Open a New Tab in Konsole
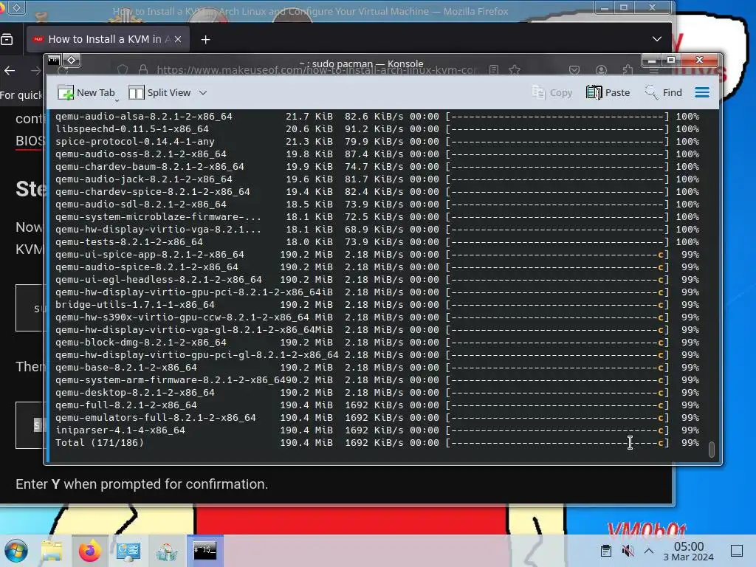This screenshot has width=756, height=567. tap(86, 92)
